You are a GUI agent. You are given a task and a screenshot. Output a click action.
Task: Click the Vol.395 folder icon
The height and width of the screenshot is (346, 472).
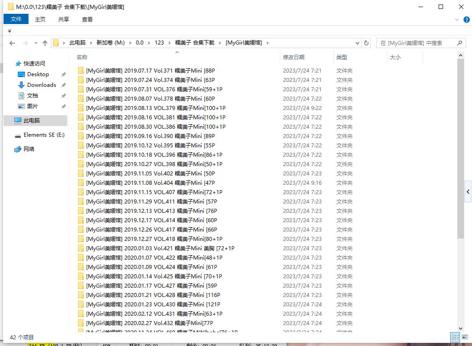pos(81,145)
